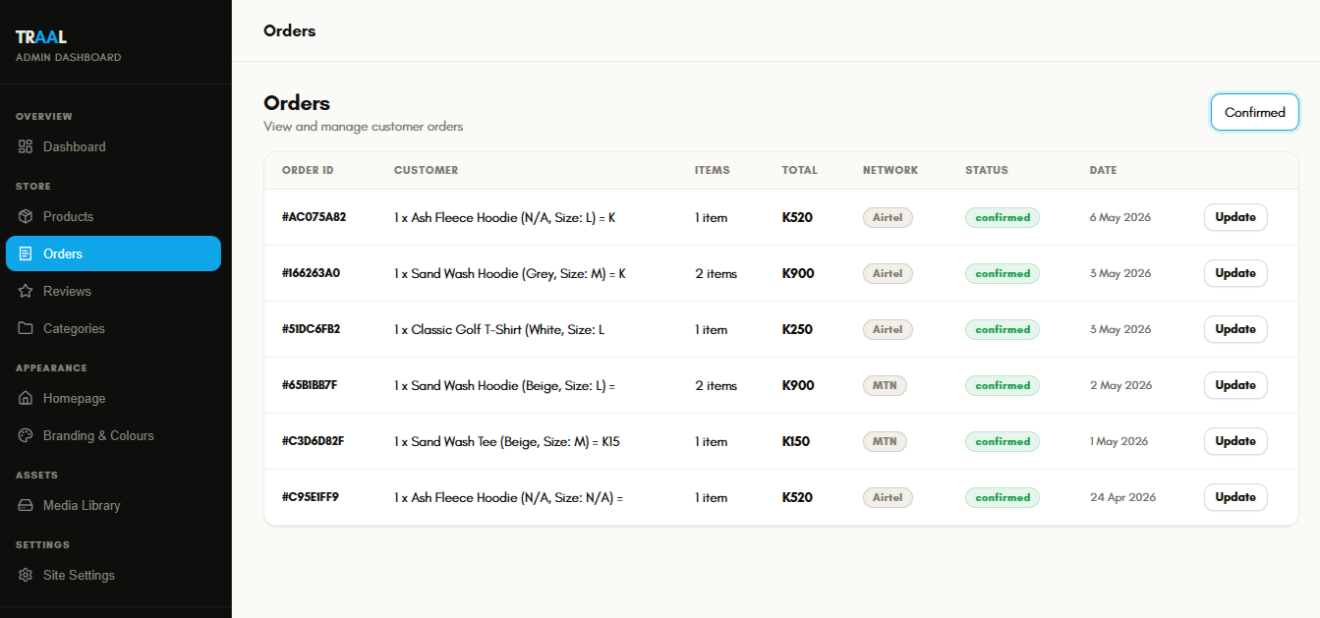The image size is (1320, 618).
Task: Open the Dashboard page
Action: [x=113, y=146]
